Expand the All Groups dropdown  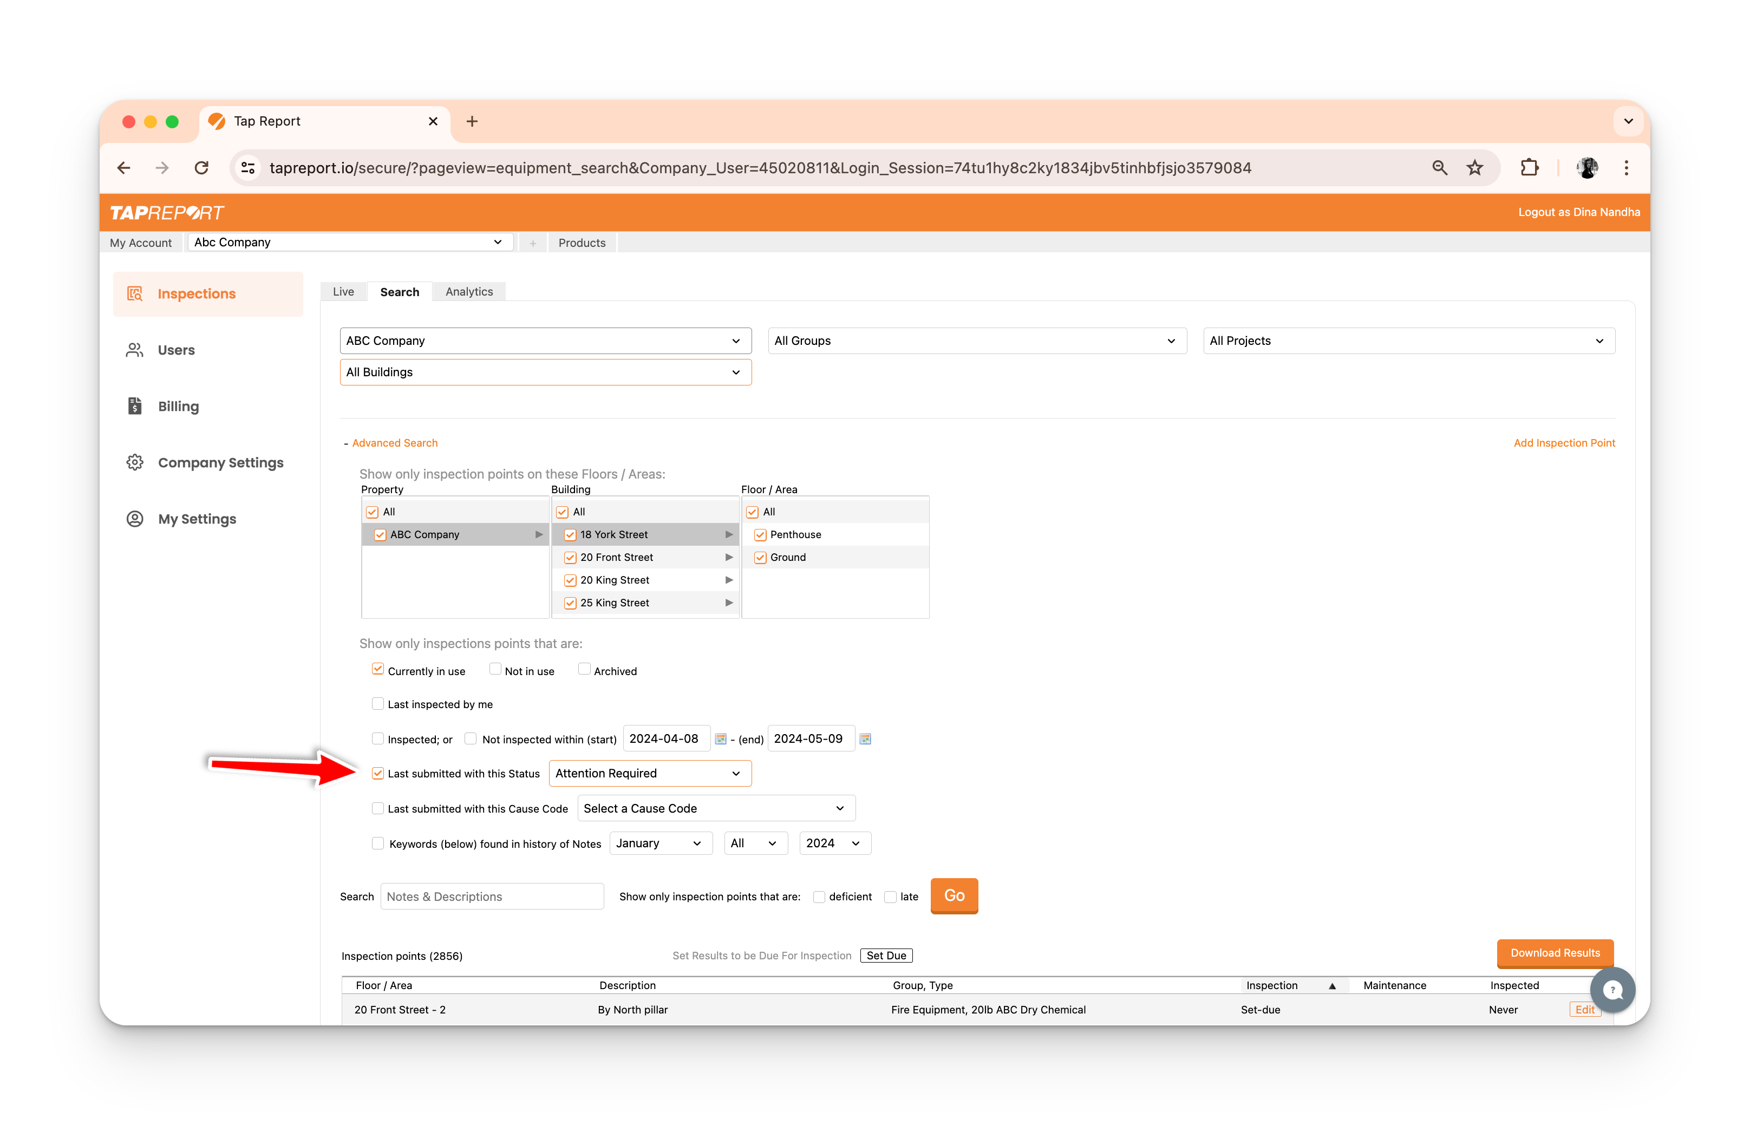(976, 341)
